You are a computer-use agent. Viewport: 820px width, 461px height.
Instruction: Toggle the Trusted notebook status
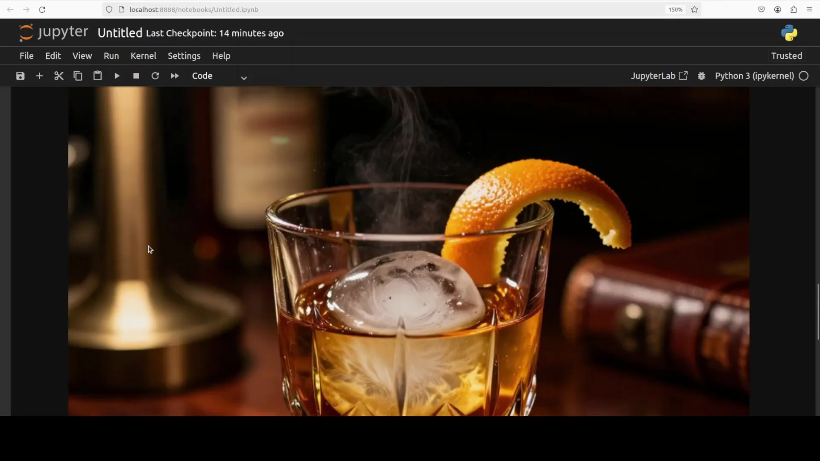[786, 55]
